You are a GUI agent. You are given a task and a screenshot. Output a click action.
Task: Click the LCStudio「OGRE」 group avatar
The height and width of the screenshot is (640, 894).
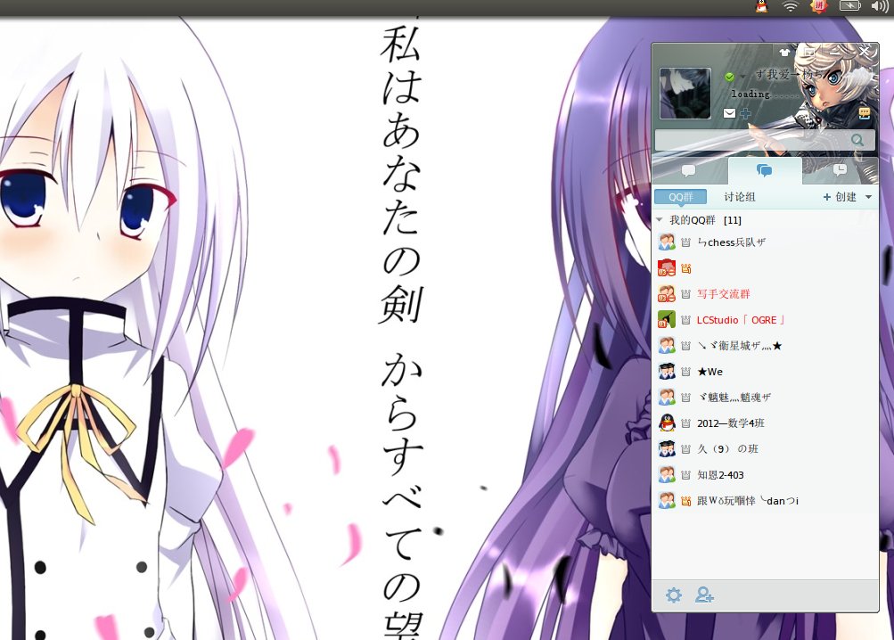[x=667, y=319]
